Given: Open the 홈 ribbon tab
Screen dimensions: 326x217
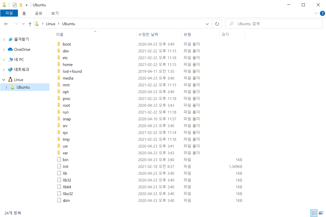Looking at the screenshot, I should click(24, 13).
